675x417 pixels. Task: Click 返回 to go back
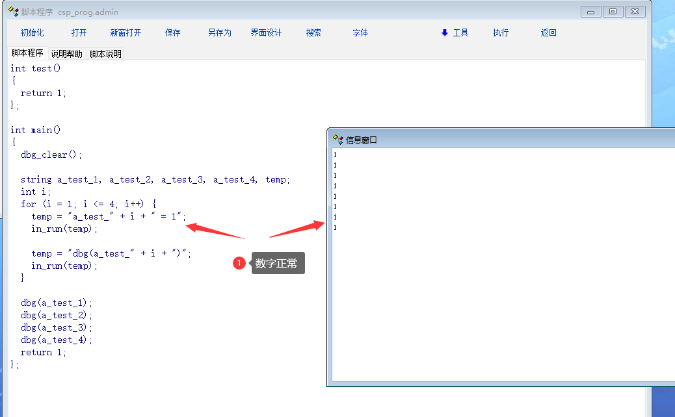[549, 32]
